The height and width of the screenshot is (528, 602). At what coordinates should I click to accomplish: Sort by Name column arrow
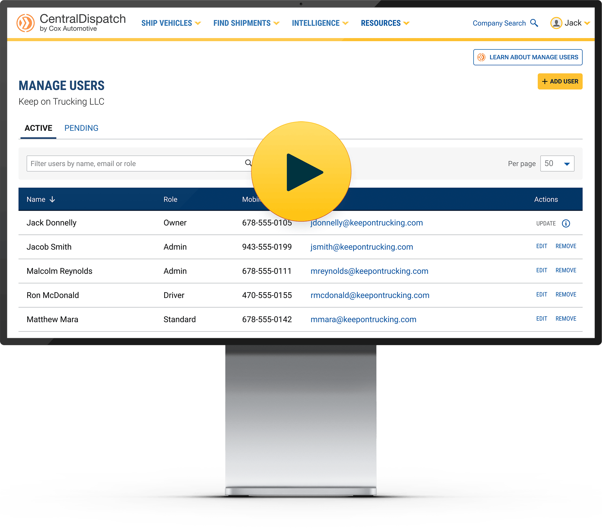point(52,199)
